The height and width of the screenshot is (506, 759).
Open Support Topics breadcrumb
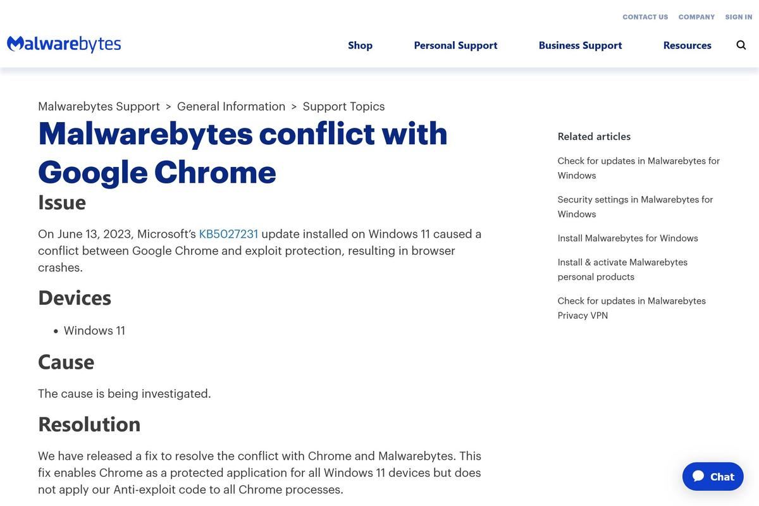pyautogui.click(x=344, y=106)
